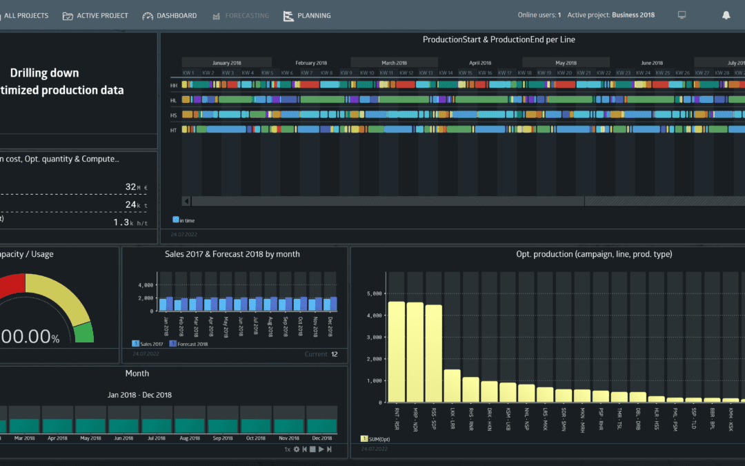Click the March 2018 Gantt header
The image size is (745, 466).
click(395, 62)
